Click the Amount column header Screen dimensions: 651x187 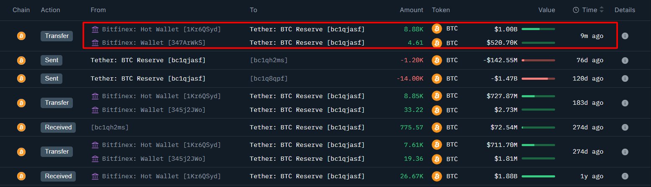pyautogui.click(x=411, y=10)
